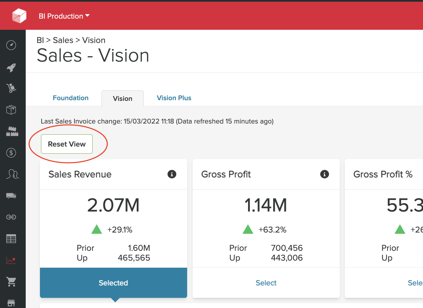Click the red BI chart icon
423x308 pixels.
click(x=11, y=260)
